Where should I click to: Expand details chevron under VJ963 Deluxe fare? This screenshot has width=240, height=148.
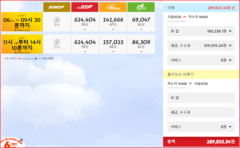(113, 29)
